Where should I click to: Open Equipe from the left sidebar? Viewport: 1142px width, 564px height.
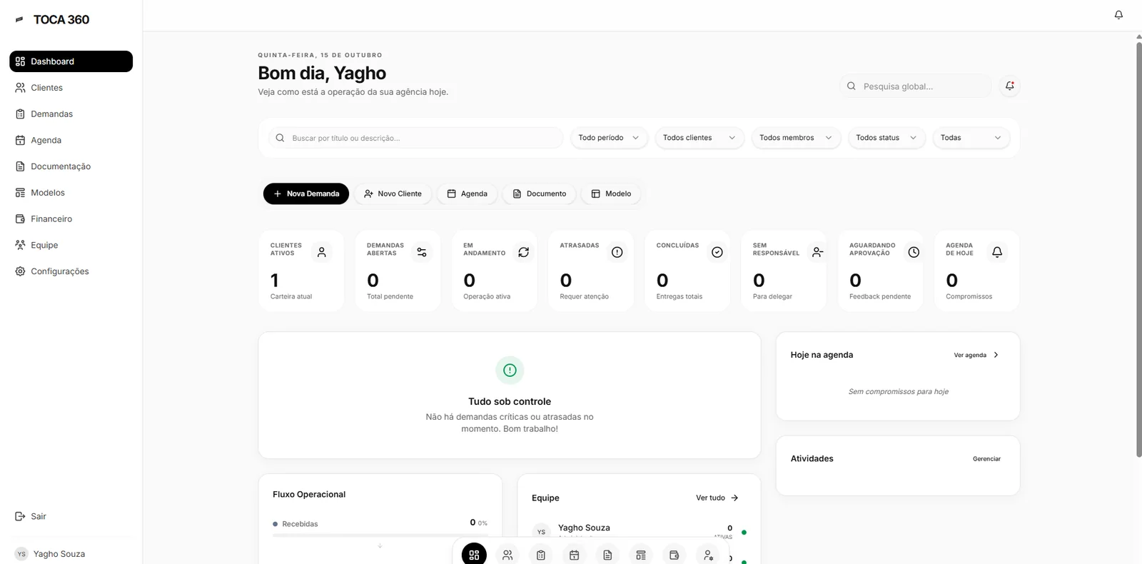click(71, 245)
